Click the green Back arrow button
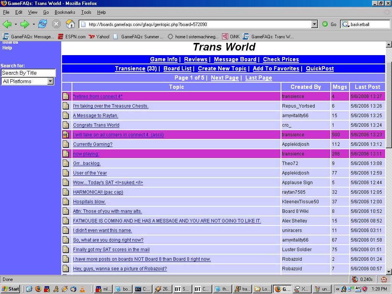This screenshot has height=294, width=392. coord(7,24)
